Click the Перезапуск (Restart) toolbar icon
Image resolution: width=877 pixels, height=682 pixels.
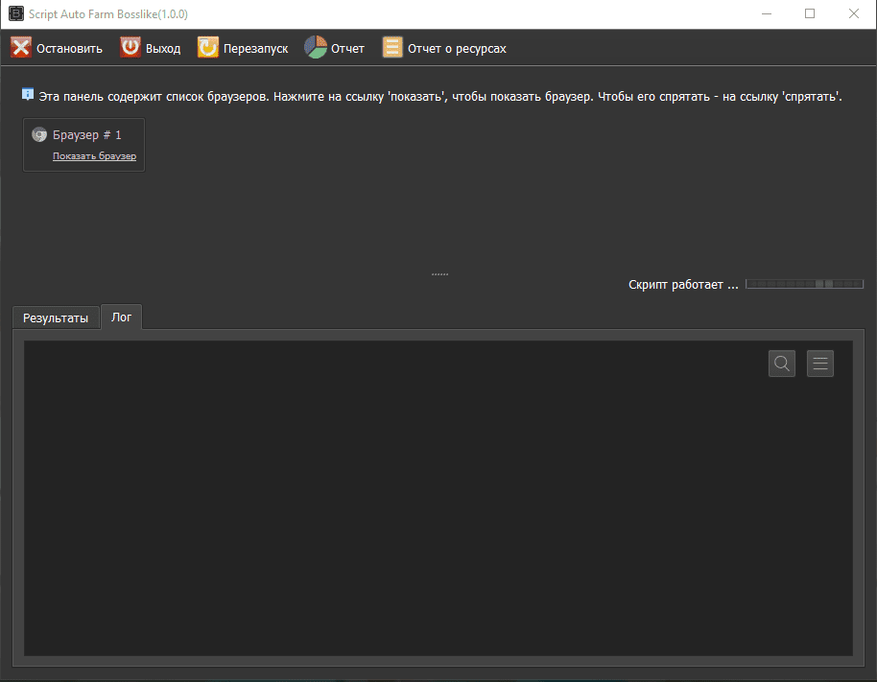[208, 48]
